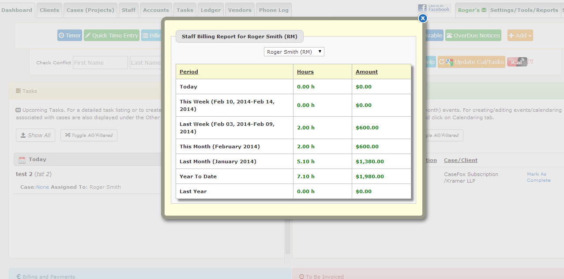Switch to the Dashboard tab

17,10
